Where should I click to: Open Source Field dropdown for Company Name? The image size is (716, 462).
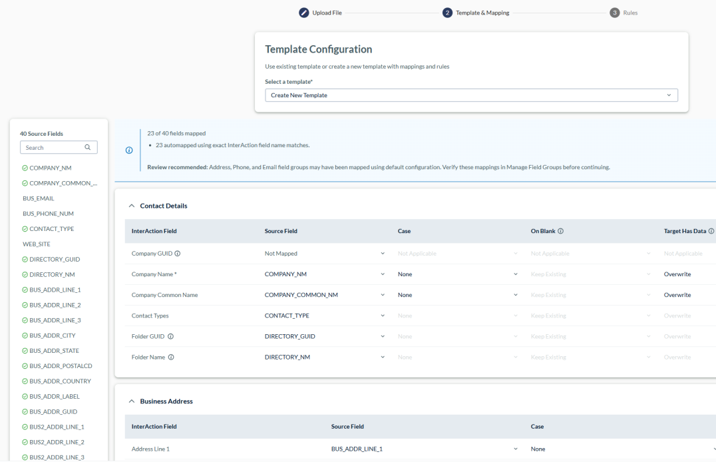click(x=325, y=274)
